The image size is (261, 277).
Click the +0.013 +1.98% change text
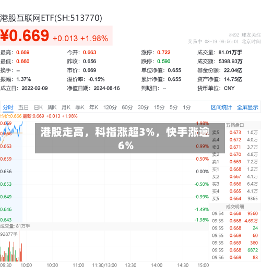pyautogui.click(x=80, y=38)
